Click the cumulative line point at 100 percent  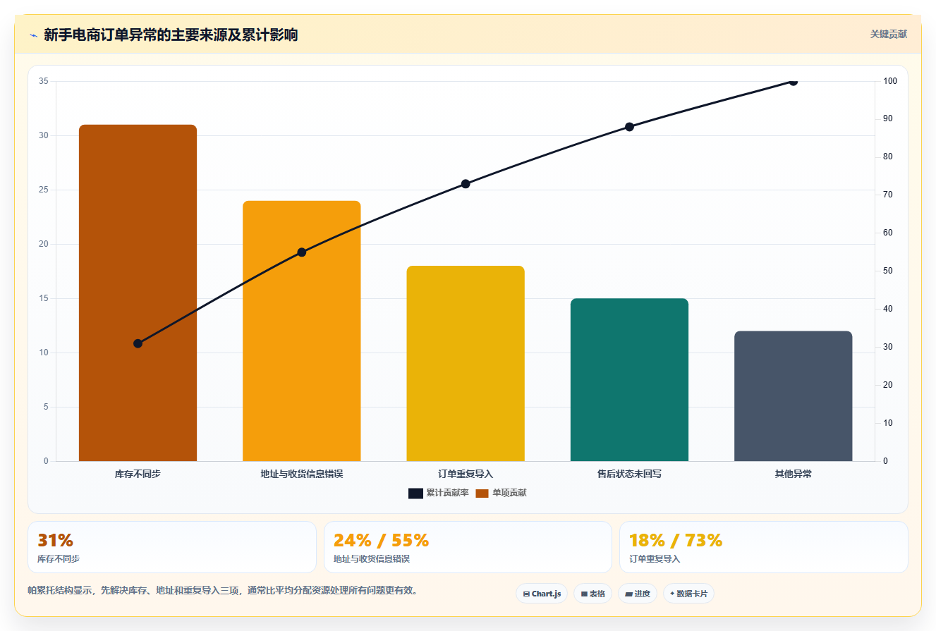[793, 82]
